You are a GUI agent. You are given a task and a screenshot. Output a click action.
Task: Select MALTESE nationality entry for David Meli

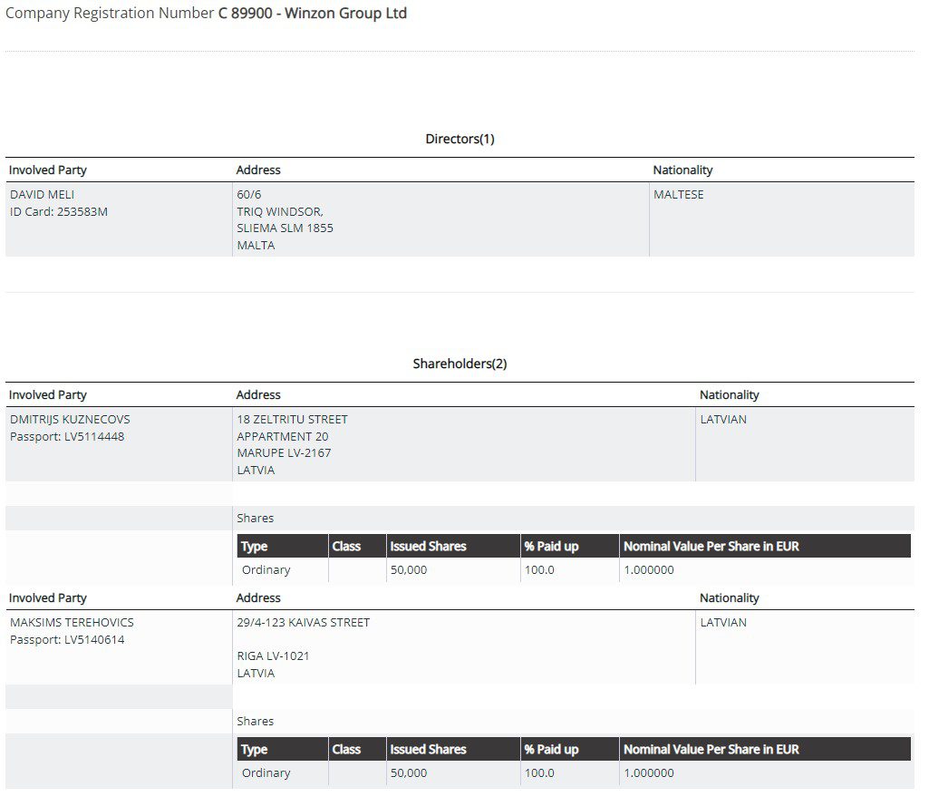point(678,194)
